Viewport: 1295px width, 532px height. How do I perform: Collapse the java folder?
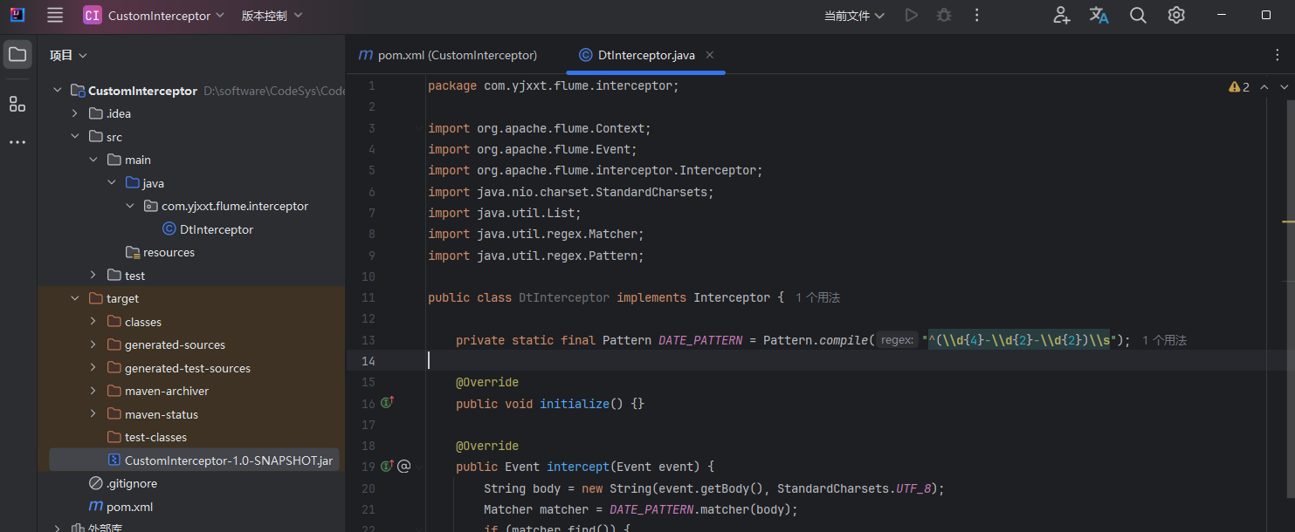[x=112, y=183]
